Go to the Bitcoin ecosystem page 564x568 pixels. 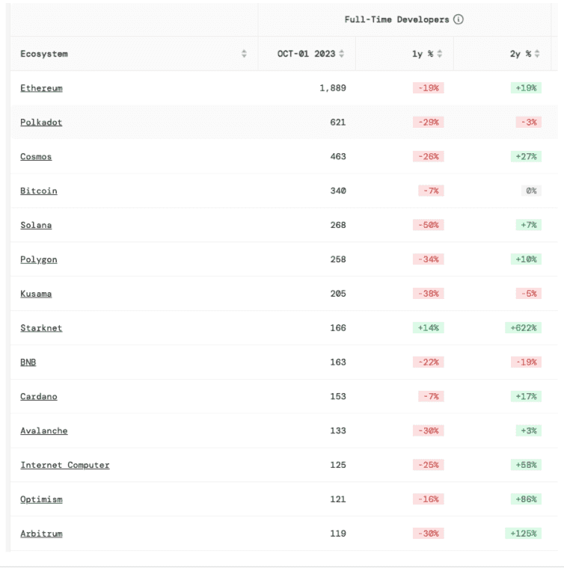38,191
